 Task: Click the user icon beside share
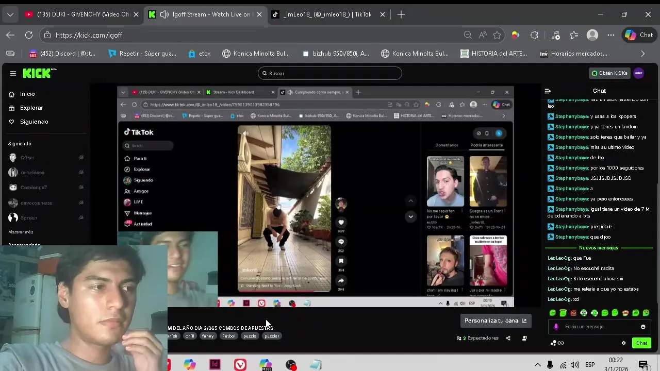(x=524, y=338)
